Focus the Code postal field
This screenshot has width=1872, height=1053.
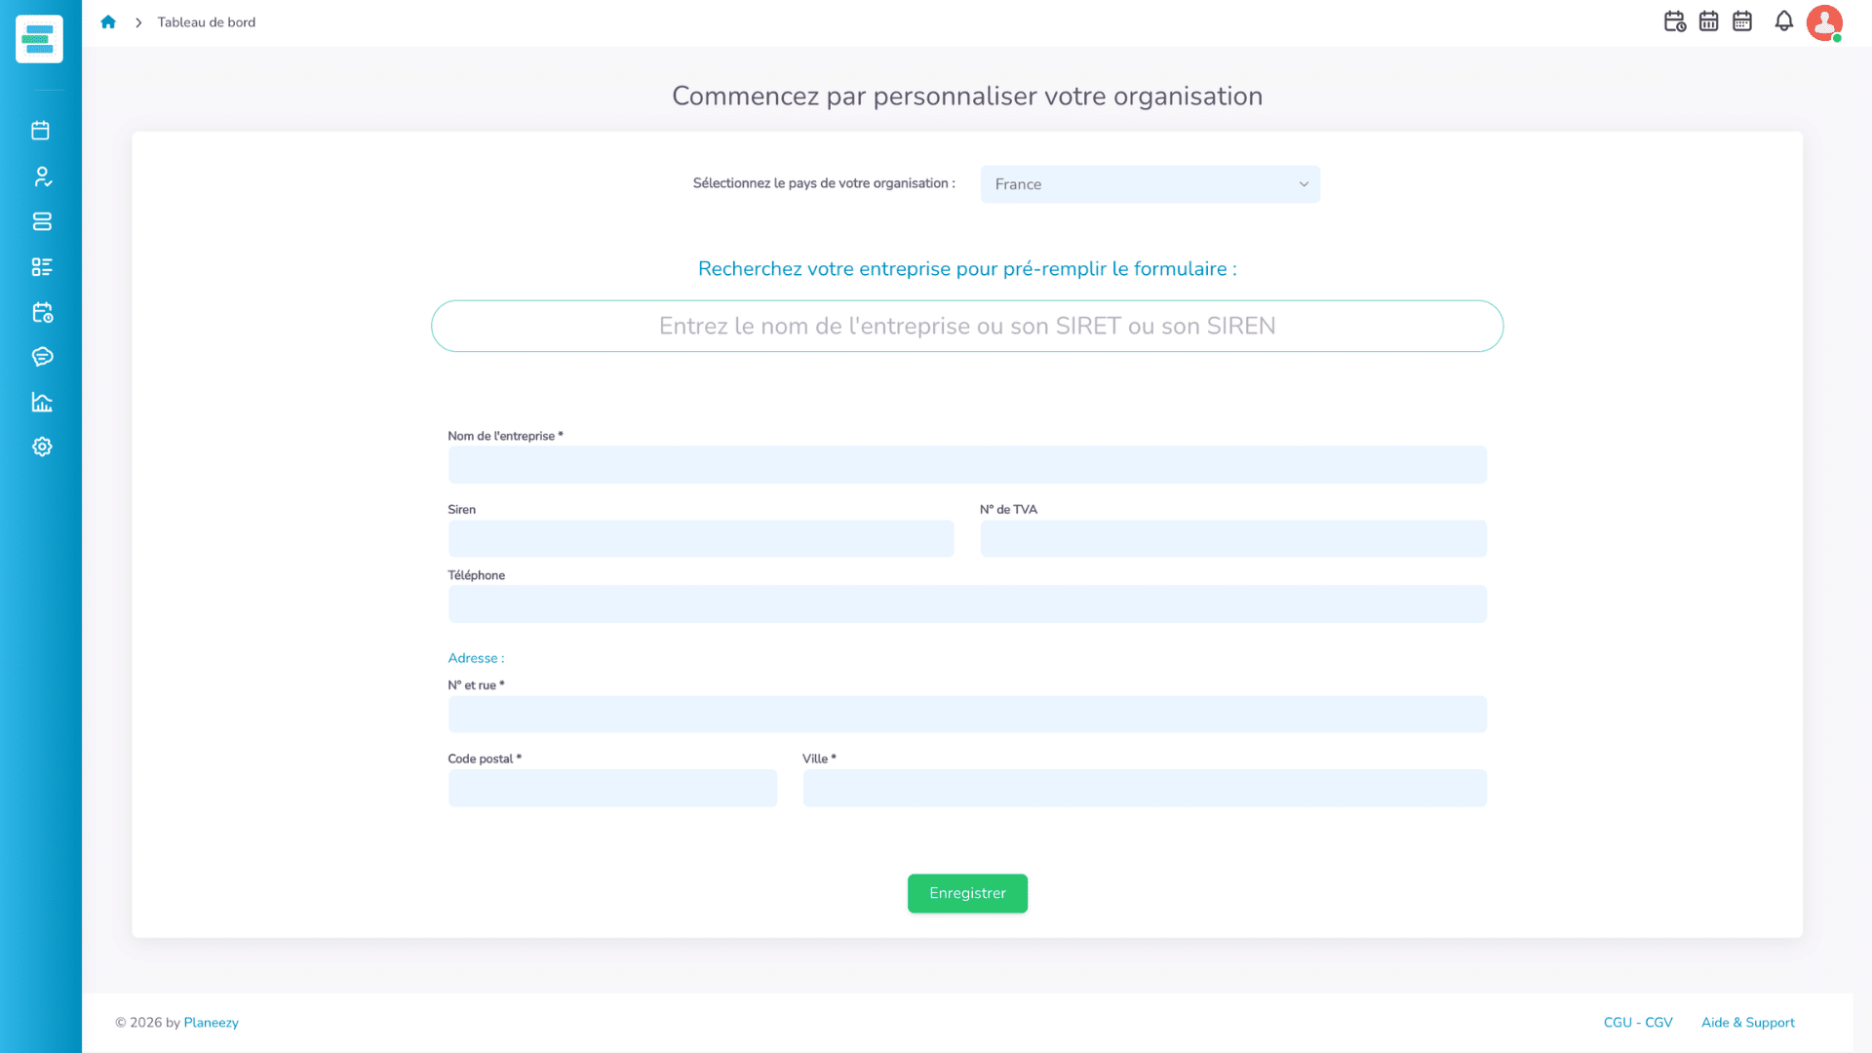612,788
